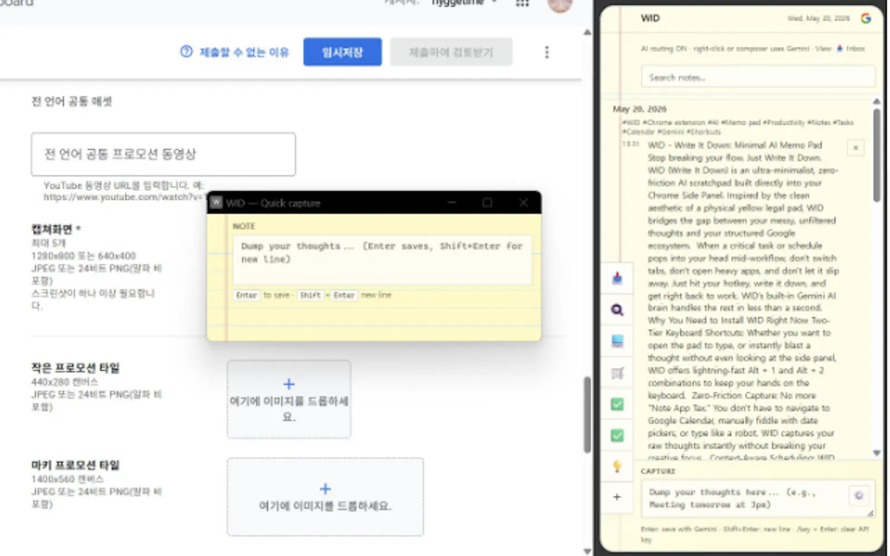Screen dimensions: 890x556
Task: Click the 'NOTE' label in Quick capture window
Action: pyautogui.click(x=244, y=226)
